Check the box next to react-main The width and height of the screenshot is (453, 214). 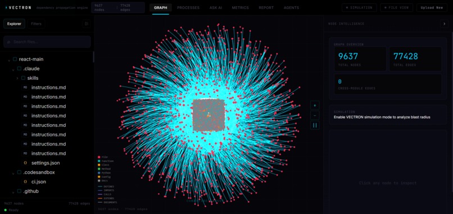pyautogui.click(x=15, y=59)
